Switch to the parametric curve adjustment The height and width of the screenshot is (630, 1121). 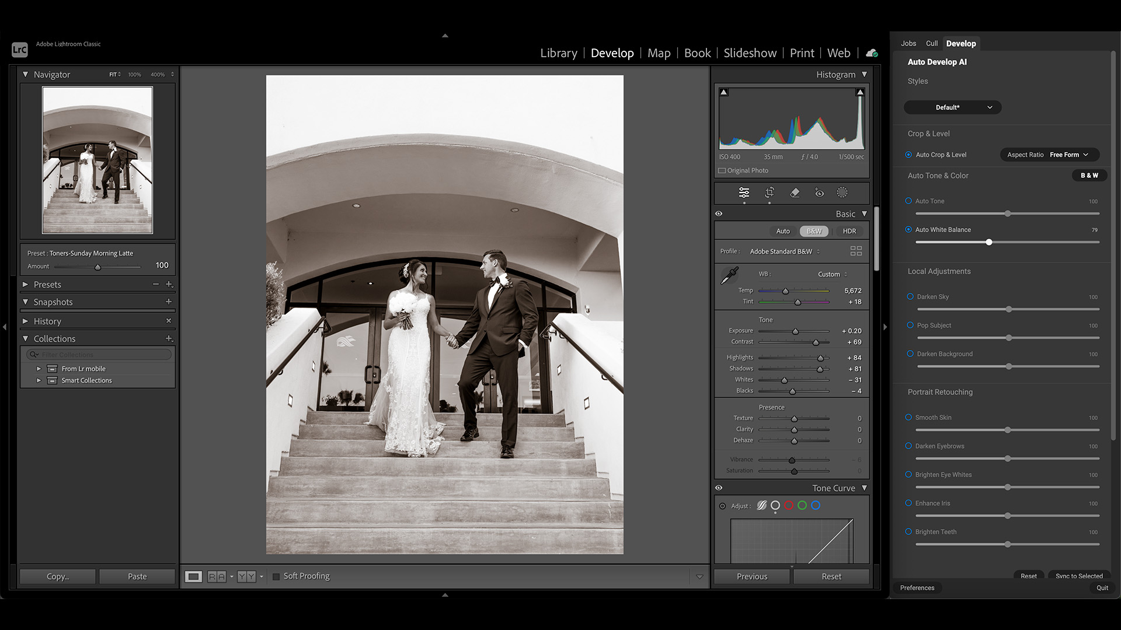[x=761, y=506]
